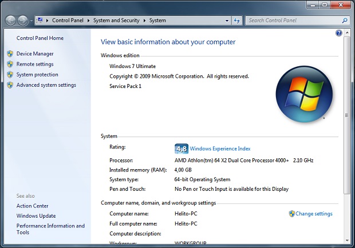Open the recent pages dropdown near the Forward button

(31, 21)
